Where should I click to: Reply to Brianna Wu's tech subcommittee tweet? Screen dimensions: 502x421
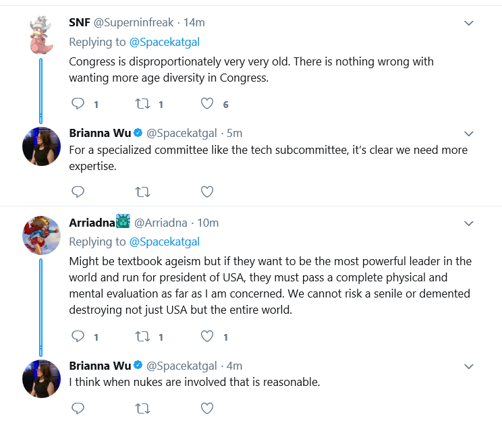78,192
